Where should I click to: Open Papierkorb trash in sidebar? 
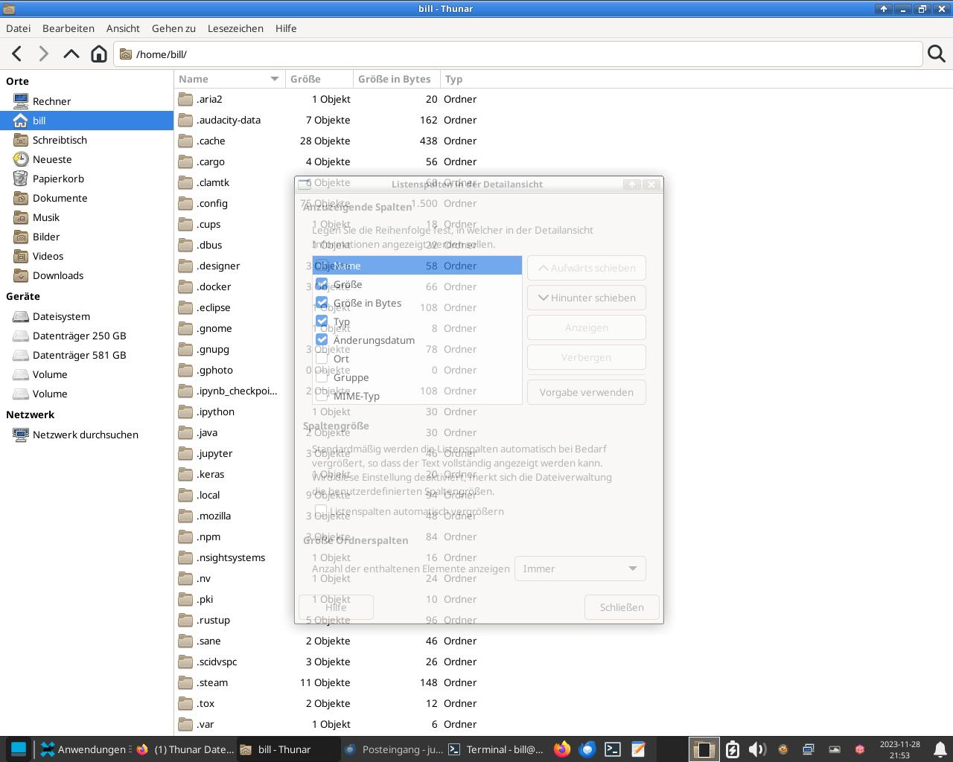(86, 179)
